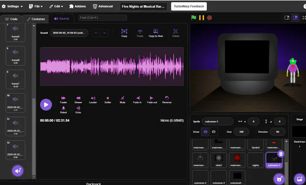Show the sprite using the eye button
The image size is (306, 185).
point(205,132)
